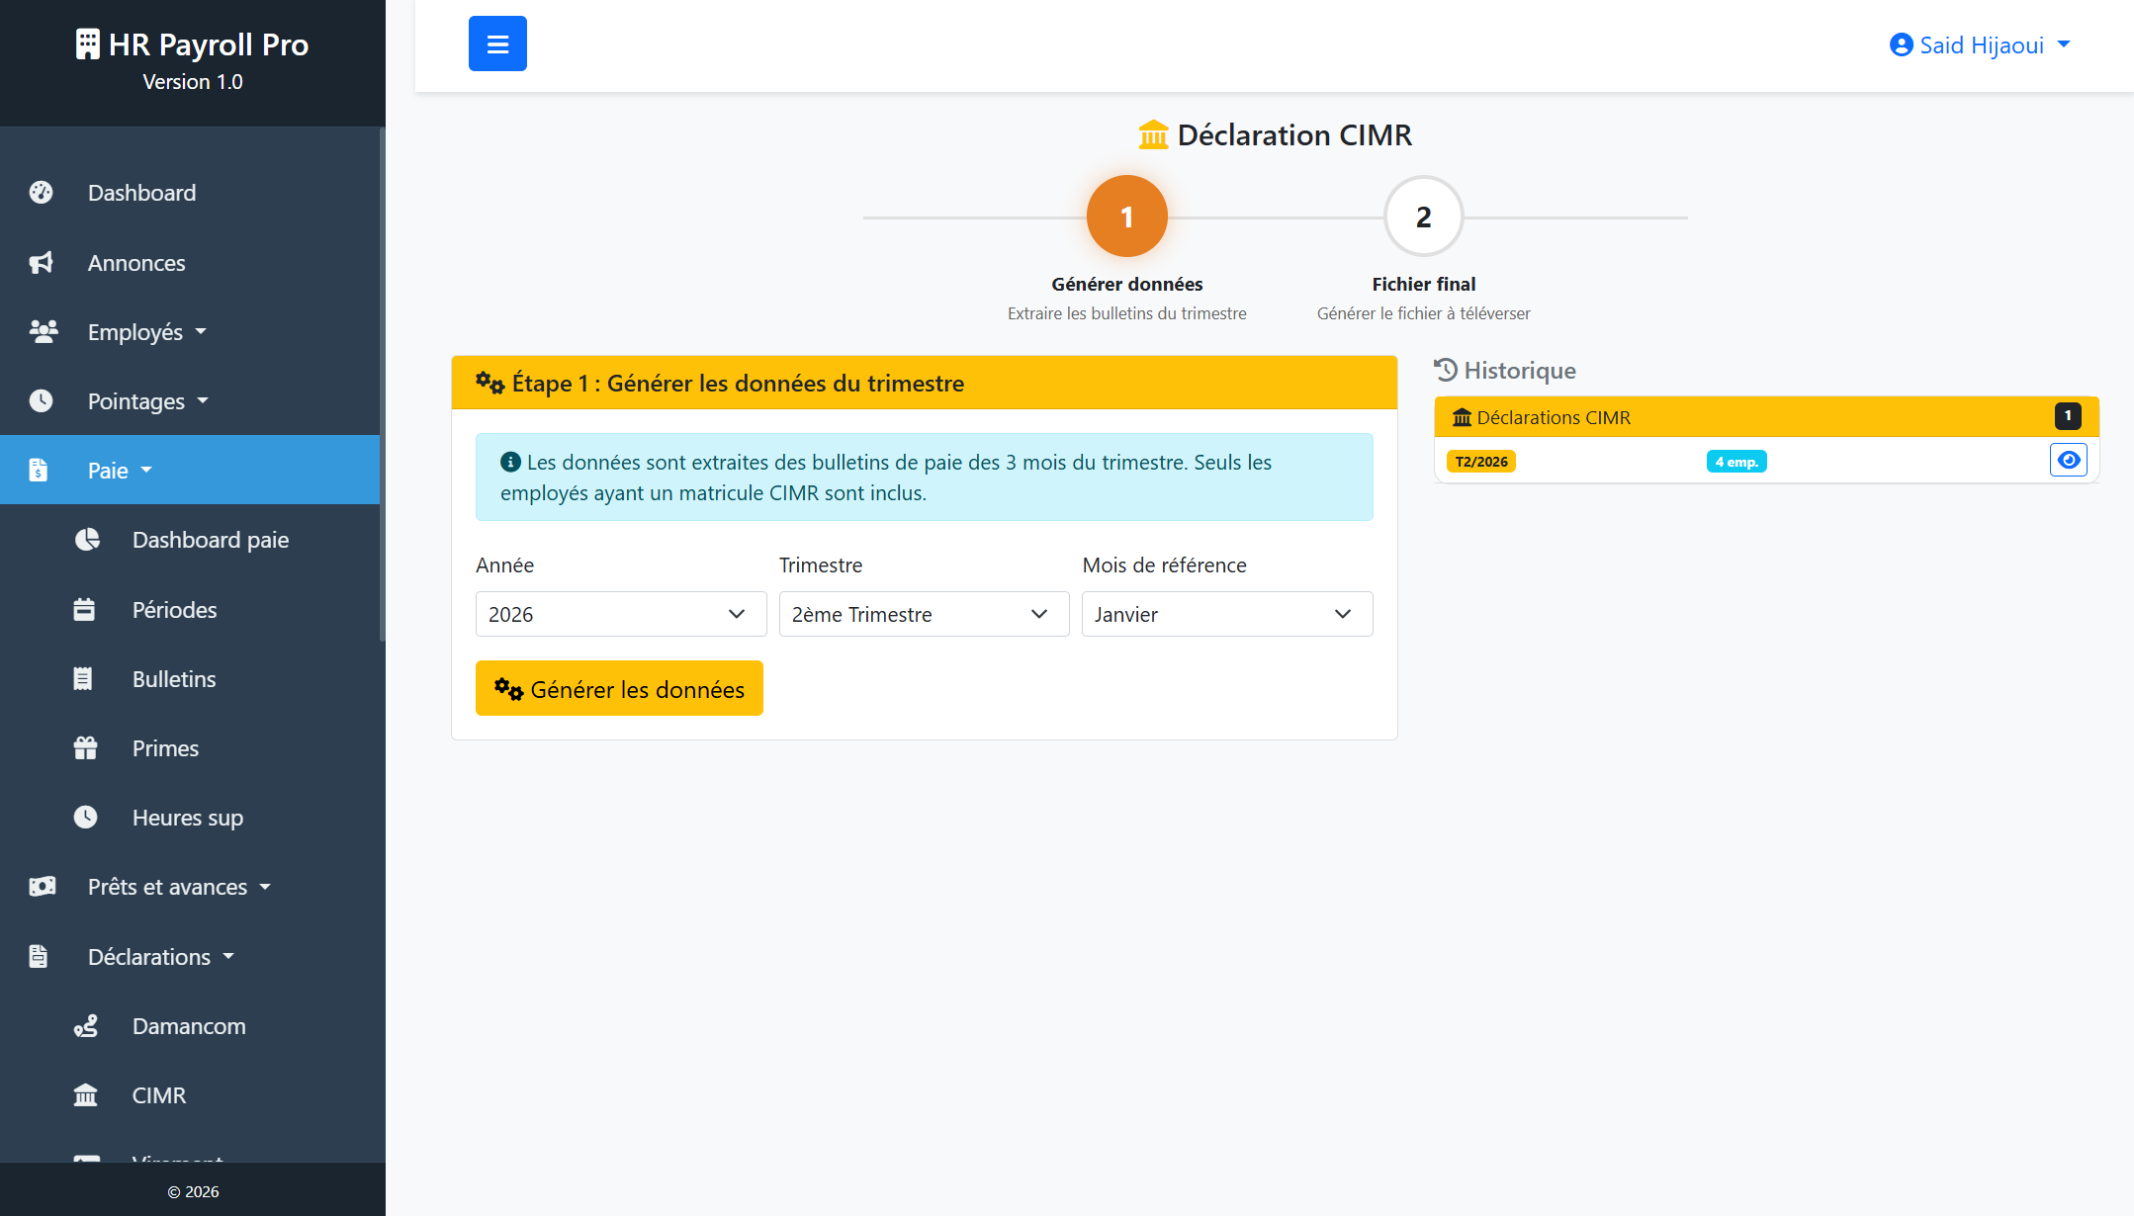Click the Heures sup clock icon
Image resolution: width=2134 pixels, height=1216 pixels.
(85, 818)
